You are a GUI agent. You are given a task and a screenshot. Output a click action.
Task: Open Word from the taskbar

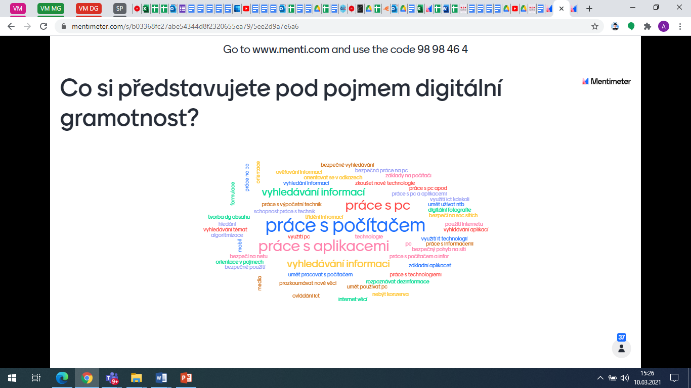point(161,377)
